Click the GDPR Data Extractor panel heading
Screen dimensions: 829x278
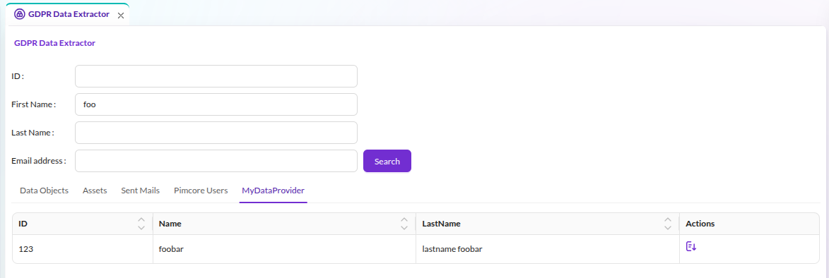pyautogui.click(x=54, y=43)
